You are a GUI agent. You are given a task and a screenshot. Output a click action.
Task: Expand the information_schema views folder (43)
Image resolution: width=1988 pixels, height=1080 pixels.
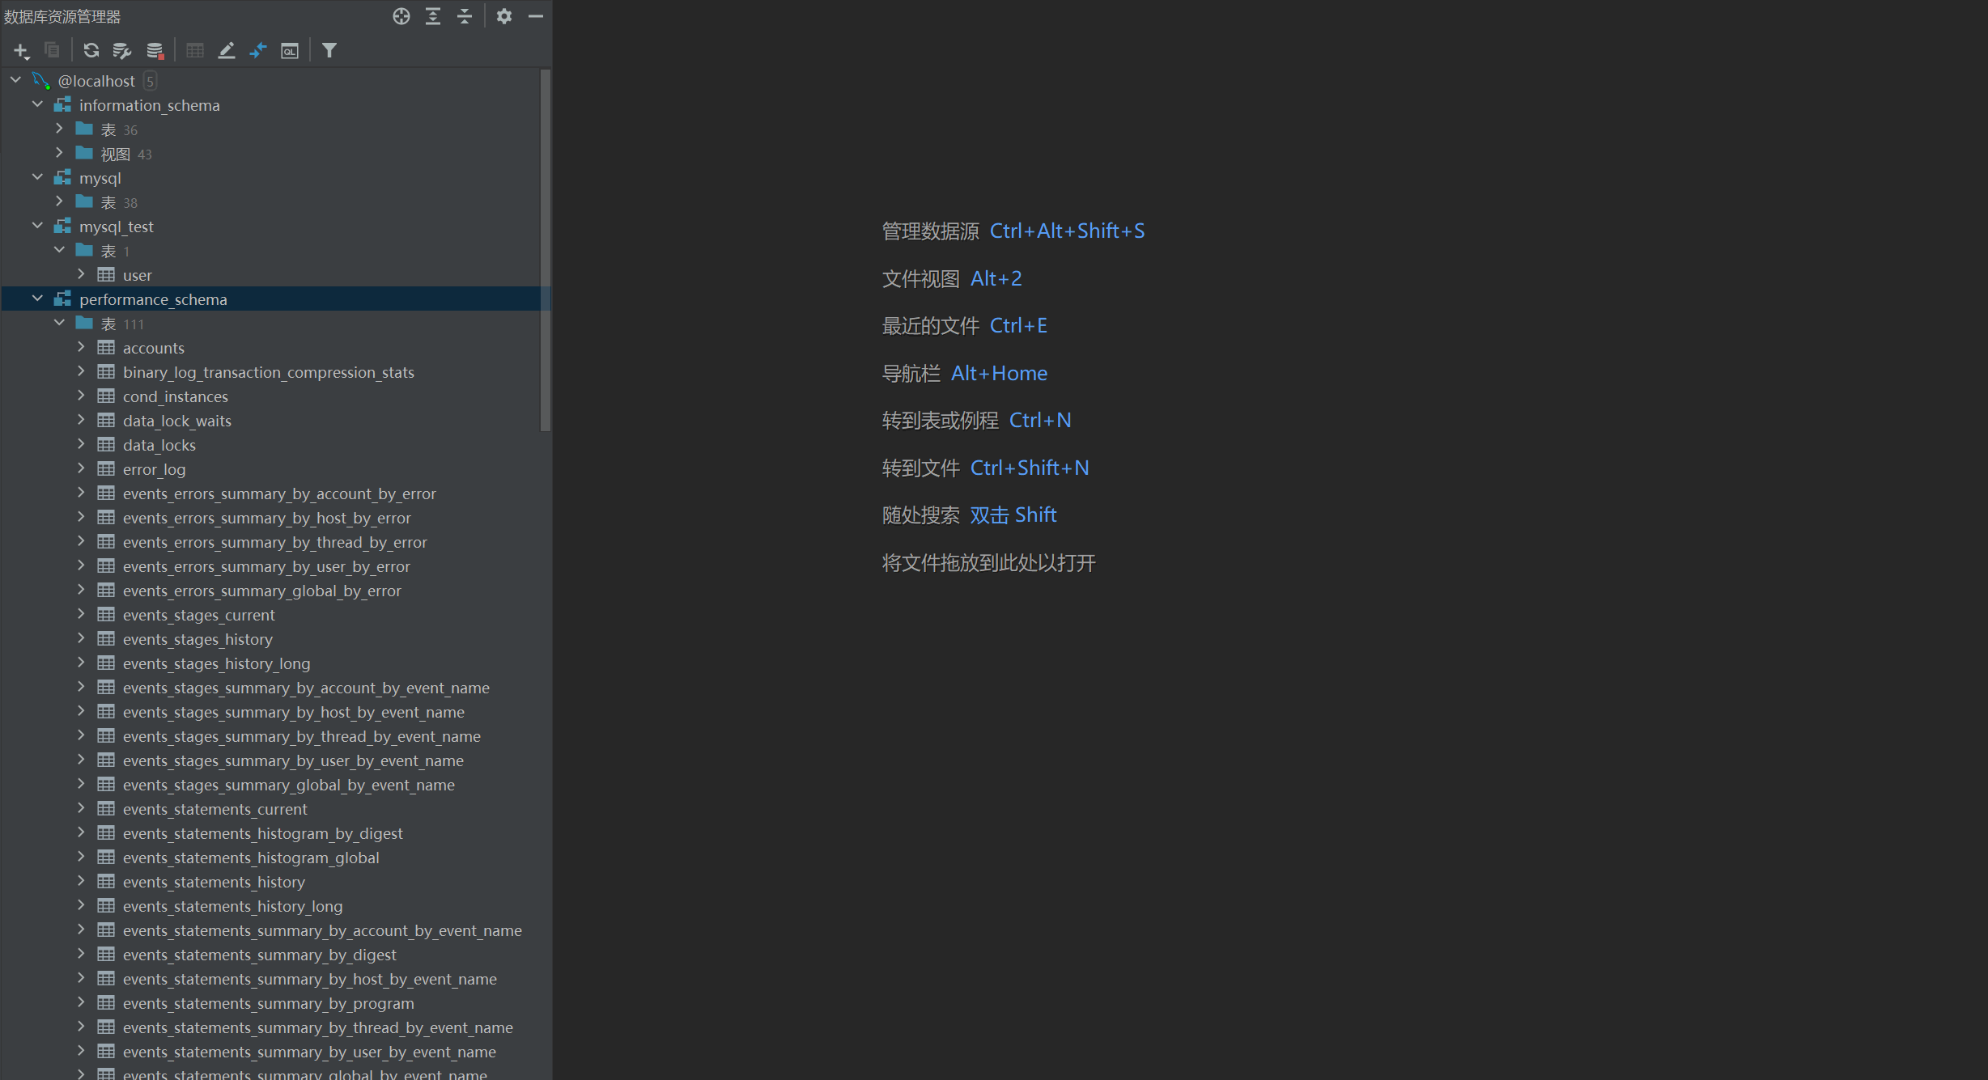(x=59, y=153)
